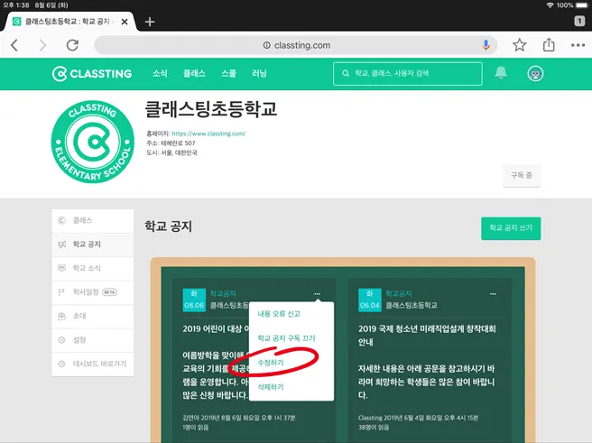Open the browser three-dot menu
The height and width of the screenshot is (443, 592).
[x=578, y=45]
